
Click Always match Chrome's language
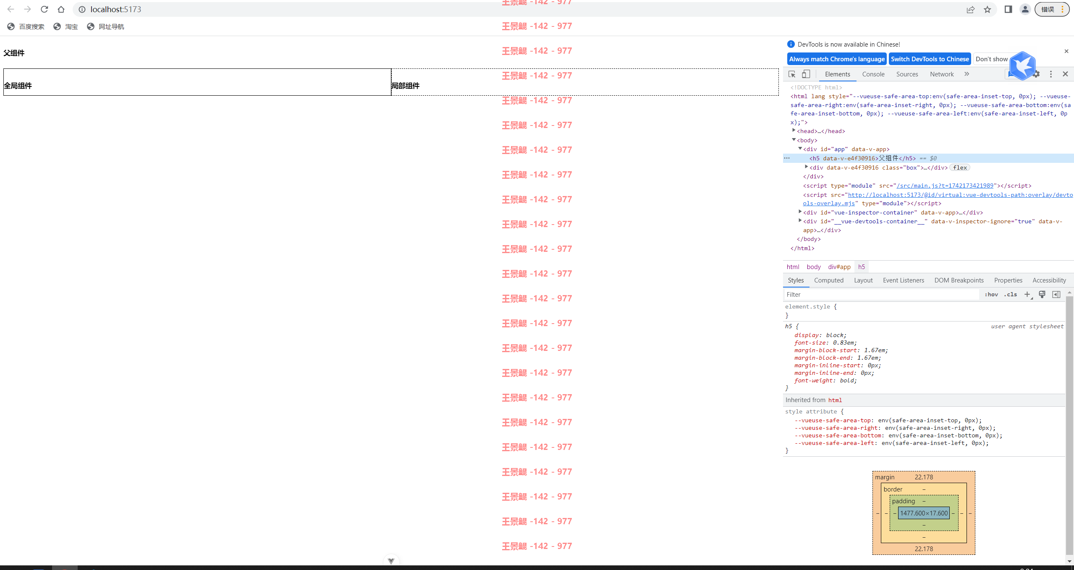[837, 59]
